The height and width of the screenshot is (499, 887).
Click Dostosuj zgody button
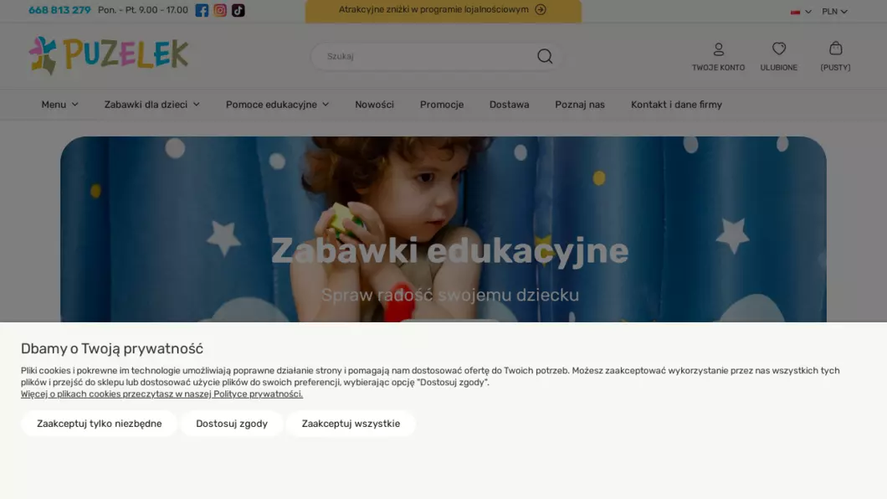click(232, 423)
